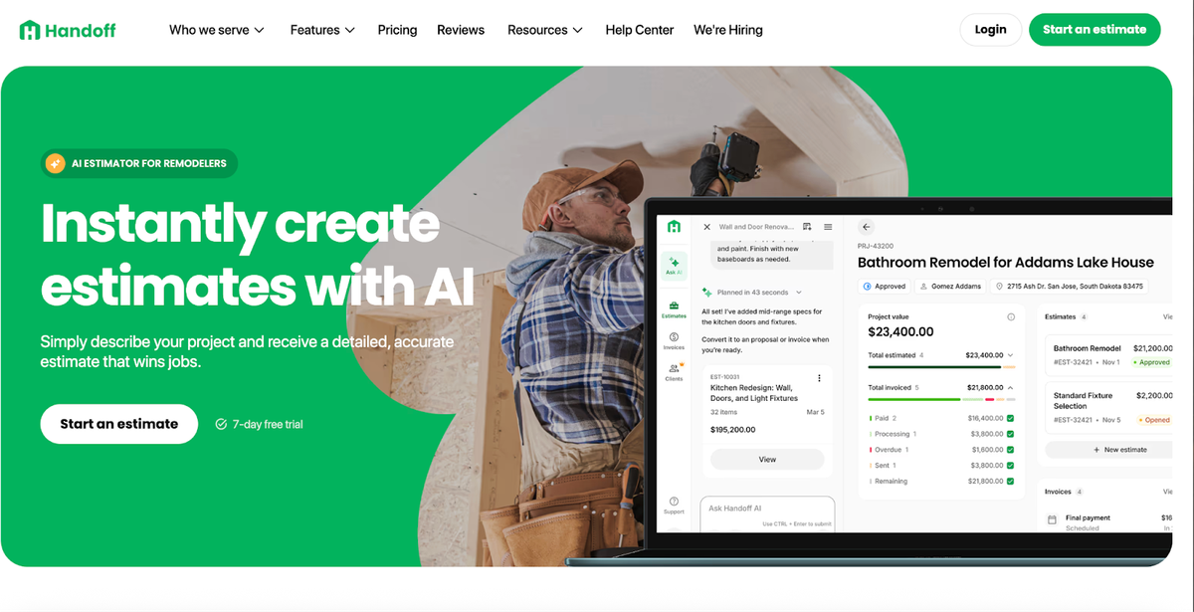Click the Total invoiced progress bar

coord(941,399)
